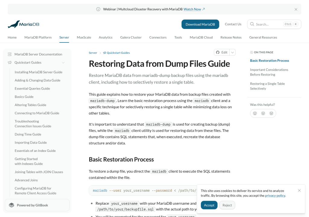Open the Analytics tab
Image resolution: width=309 pixels, height=217 pixels.
pyautogui.click(x=106, y=37)
